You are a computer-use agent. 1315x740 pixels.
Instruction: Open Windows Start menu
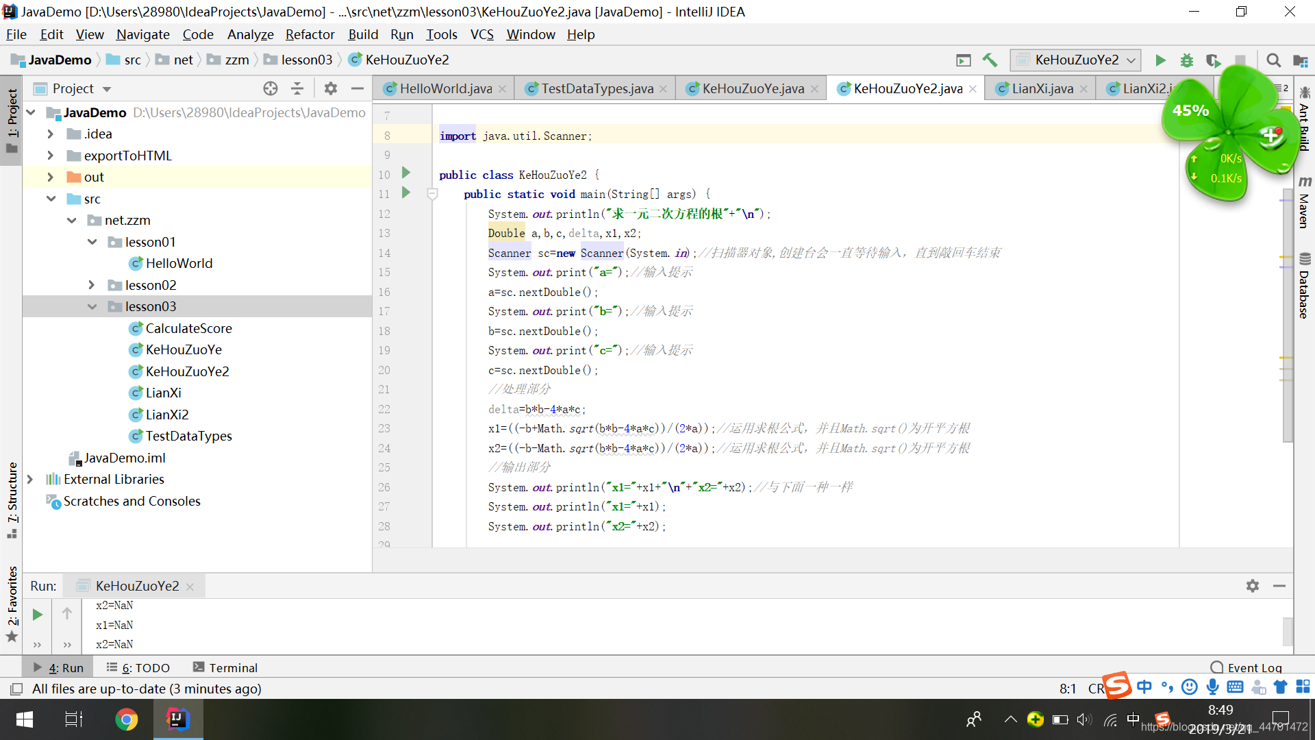(25, 719)
